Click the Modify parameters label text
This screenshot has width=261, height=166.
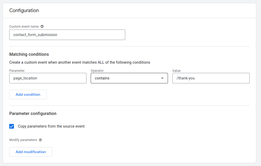click(23, 140)
